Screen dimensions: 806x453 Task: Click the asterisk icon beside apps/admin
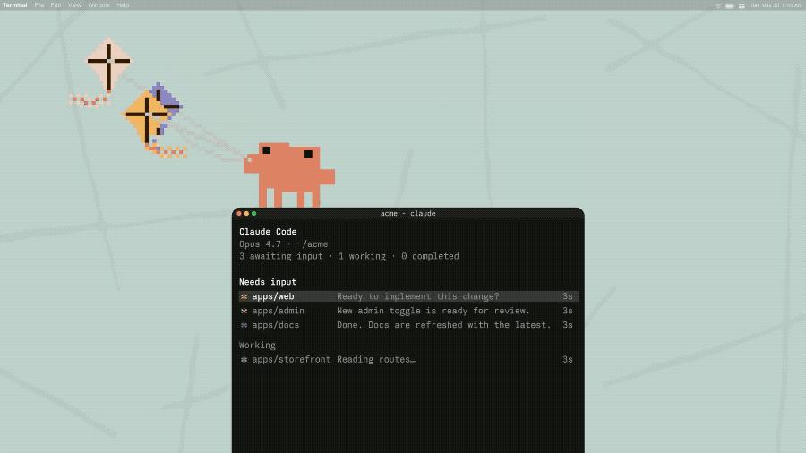tap(244, 312)
